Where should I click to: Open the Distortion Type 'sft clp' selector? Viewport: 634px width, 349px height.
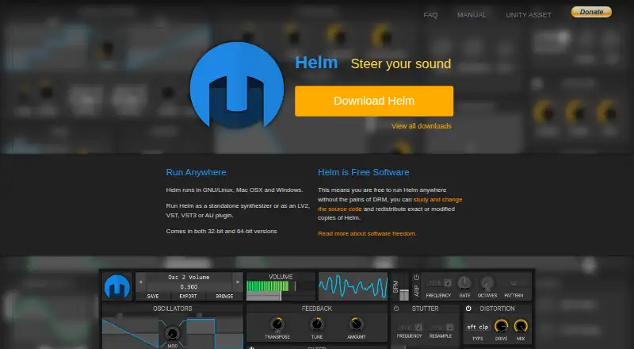pos(478,327)
